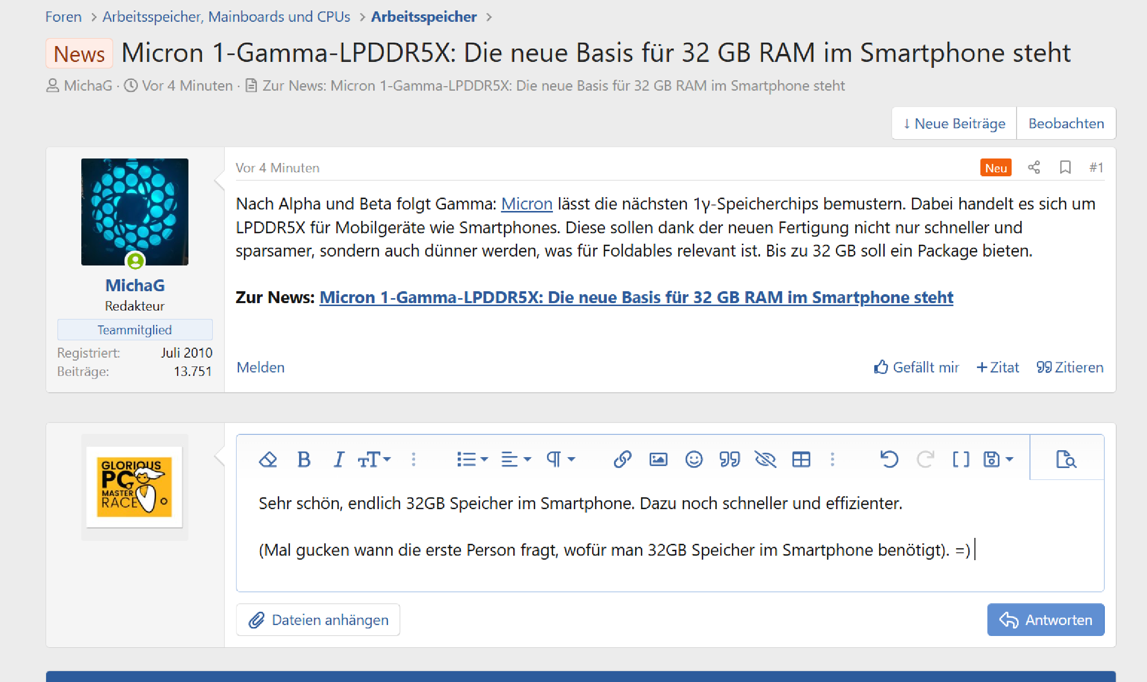1147x682 pixels.
Task: Toggle BB code mode brackets icon
Action: 961,459
